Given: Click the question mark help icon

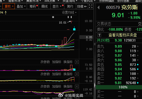Looking at the screenshot, I should (99, 35).
